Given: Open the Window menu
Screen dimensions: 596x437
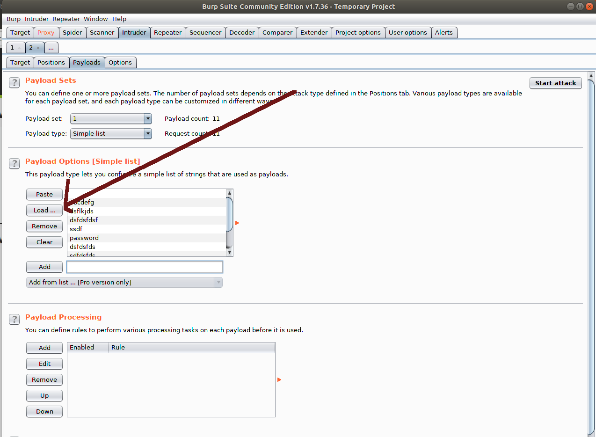Looking at the screenshot, I should (96, 19).
